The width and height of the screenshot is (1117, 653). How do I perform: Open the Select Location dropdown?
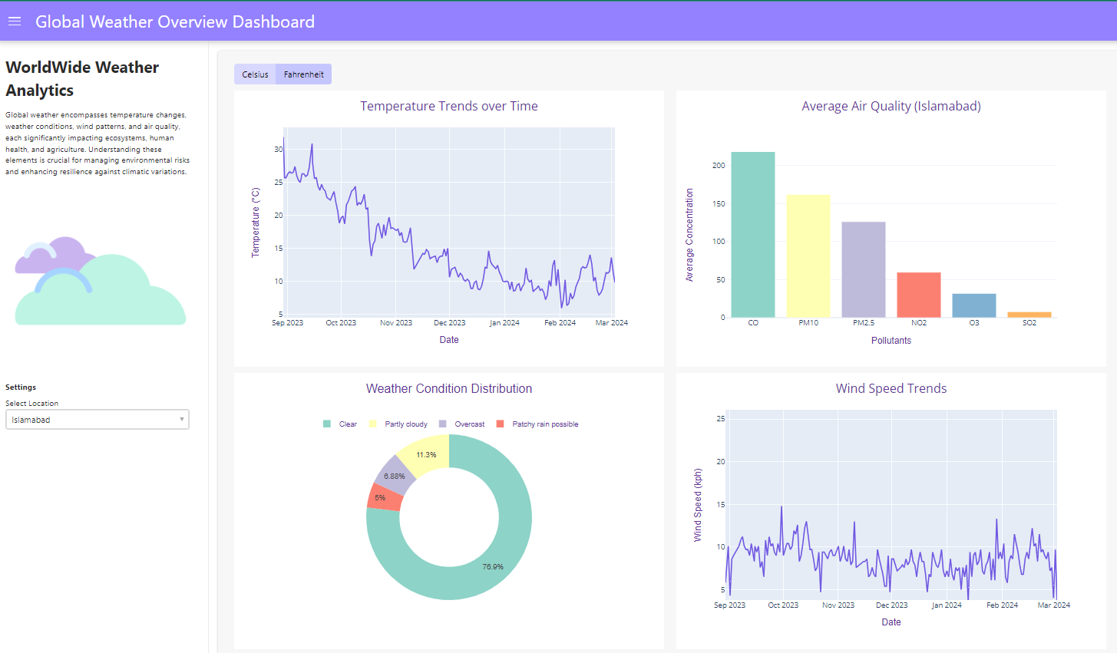[x=92, y=420]
